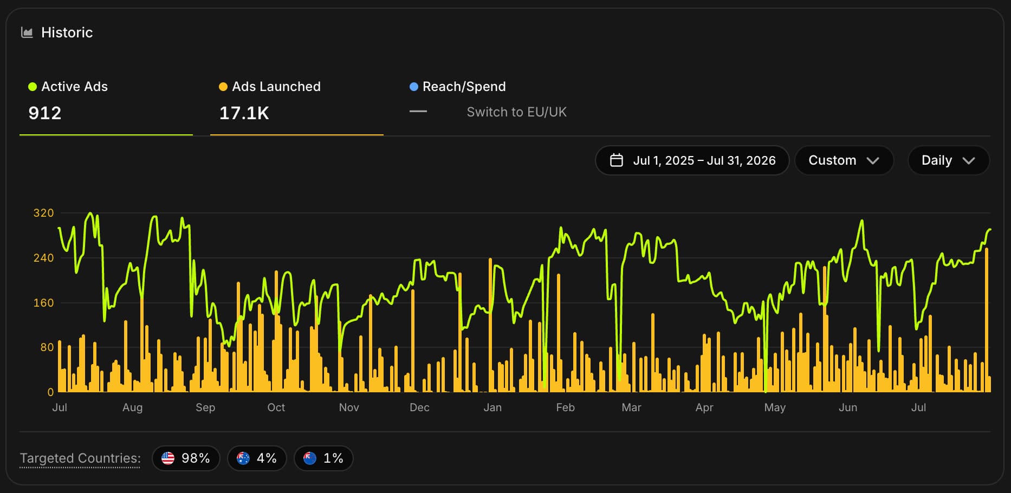The image size is (1011, 493).
Task: Click the Mar x-axis label
Action: click(x=631, y=407)
